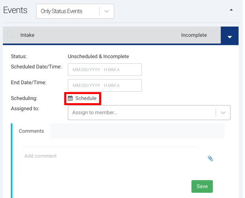Click the Intake event title
The height and width of the screenshot is (198, 245).
tap(27, 35)
